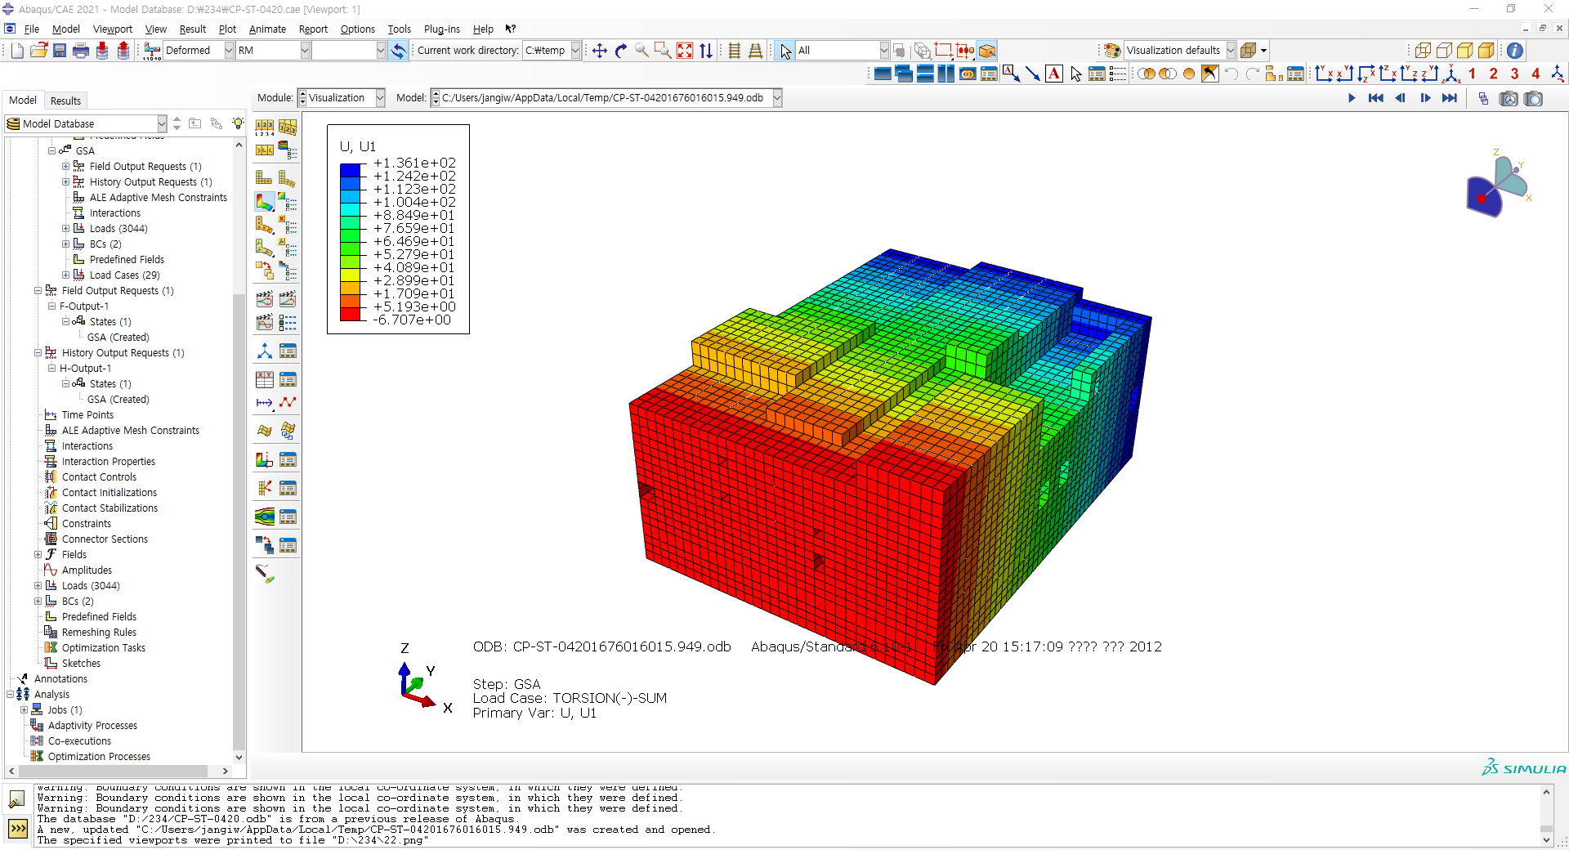Click the color palette icon
Viewport: 1569px width, 850px height.
pos(1111,51)
